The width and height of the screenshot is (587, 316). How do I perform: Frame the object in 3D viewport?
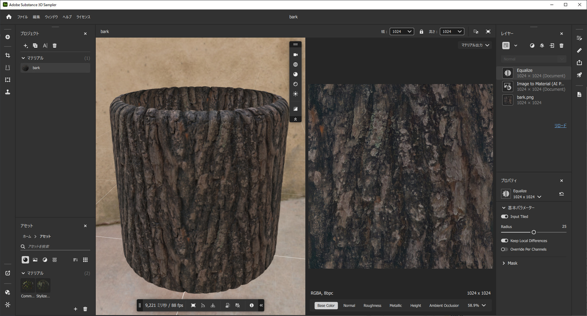[193, 306]
